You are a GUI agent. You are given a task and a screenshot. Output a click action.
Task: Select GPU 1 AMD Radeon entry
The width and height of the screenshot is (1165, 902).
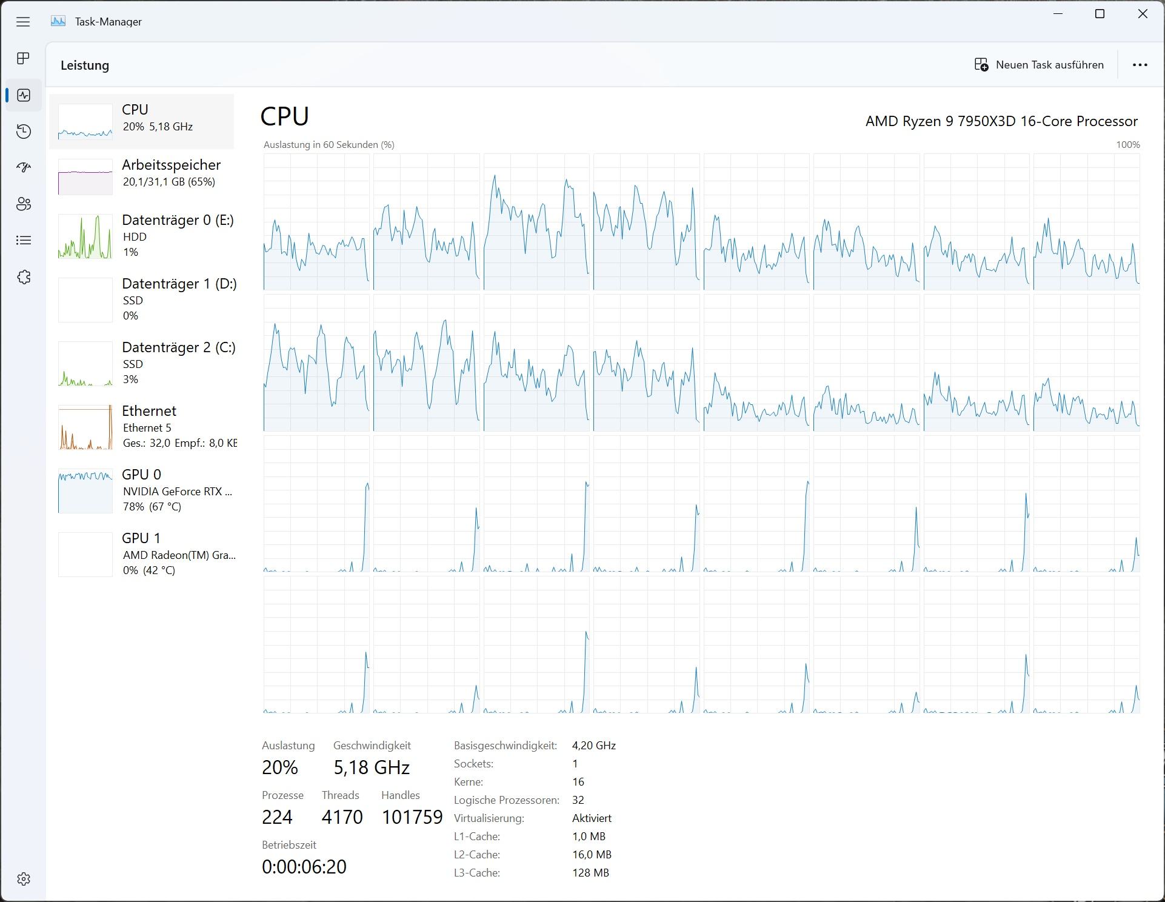pyautogui.click(x=145, y=553)
